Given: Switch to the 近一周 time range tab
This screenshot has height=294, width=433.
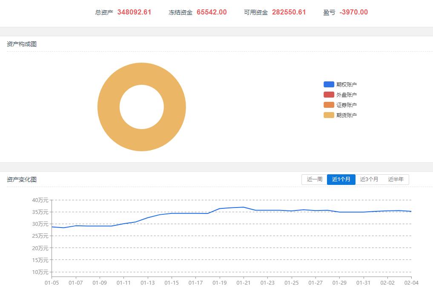Looking at the screenshot, I should pyautogui.click(x=314, y=179).
